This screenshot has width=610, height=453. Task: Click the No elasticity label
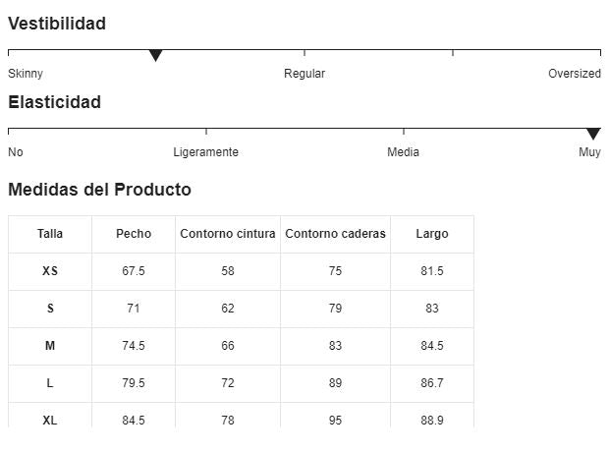(x=16, y=152)
